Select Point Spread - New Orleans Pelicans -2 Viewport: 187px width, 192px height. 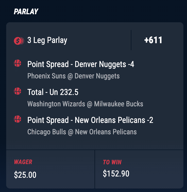[90, 120]
